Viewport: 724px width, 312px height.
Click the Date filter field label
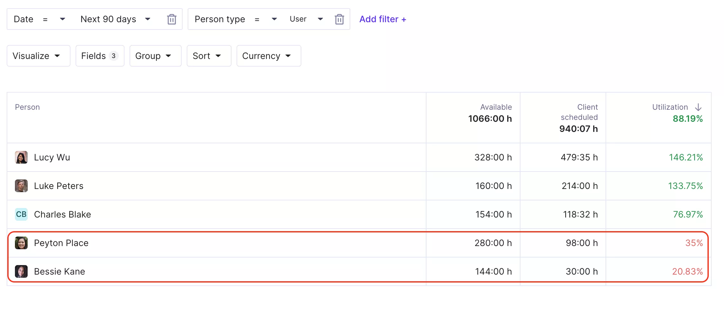coord(23,19)
